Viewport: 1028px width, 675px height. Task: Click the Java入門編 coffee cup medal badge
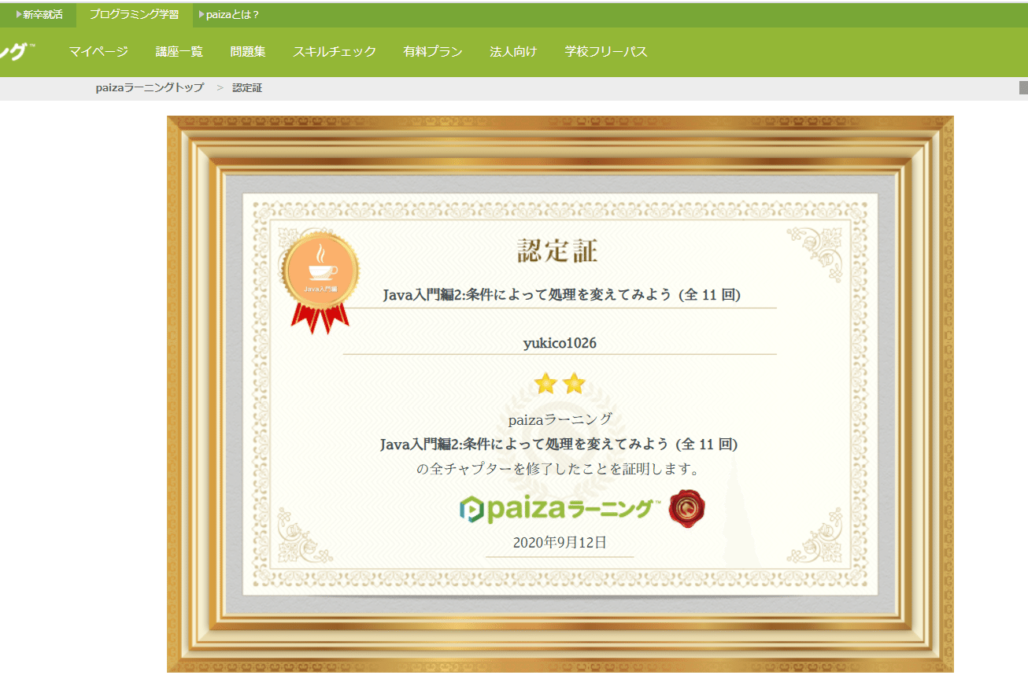click(x=319, y=267)
